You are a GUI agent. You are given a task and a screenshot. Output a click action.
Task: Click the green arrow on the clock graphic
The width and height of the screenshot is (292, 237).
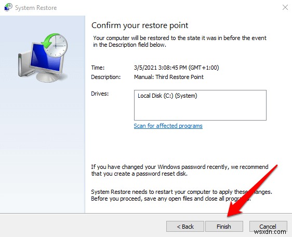(48, 40)
